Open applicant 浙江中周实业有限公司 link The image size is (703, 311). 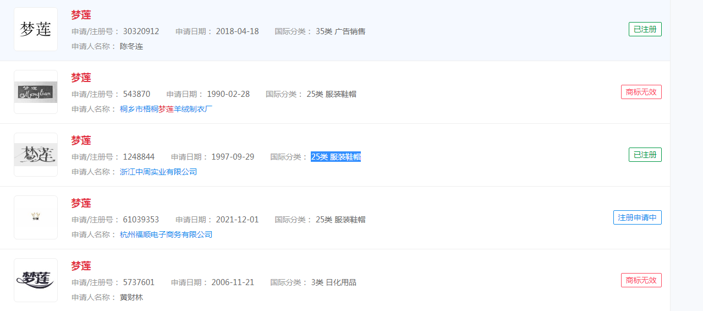[158, 172]
